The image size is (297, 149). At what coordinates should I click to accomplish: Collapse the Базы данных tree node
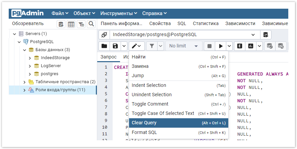pyautogui.click(x=24, y=50)
